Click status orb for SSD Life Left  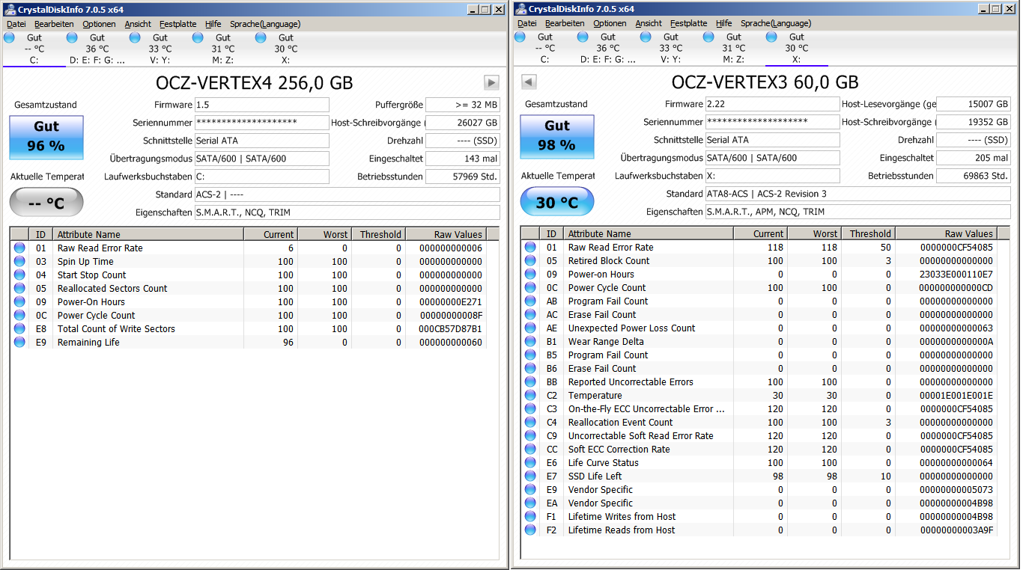[530, 476]
